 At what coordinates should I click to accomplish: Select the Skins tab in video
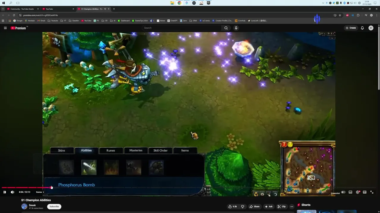tap(61, 150)
